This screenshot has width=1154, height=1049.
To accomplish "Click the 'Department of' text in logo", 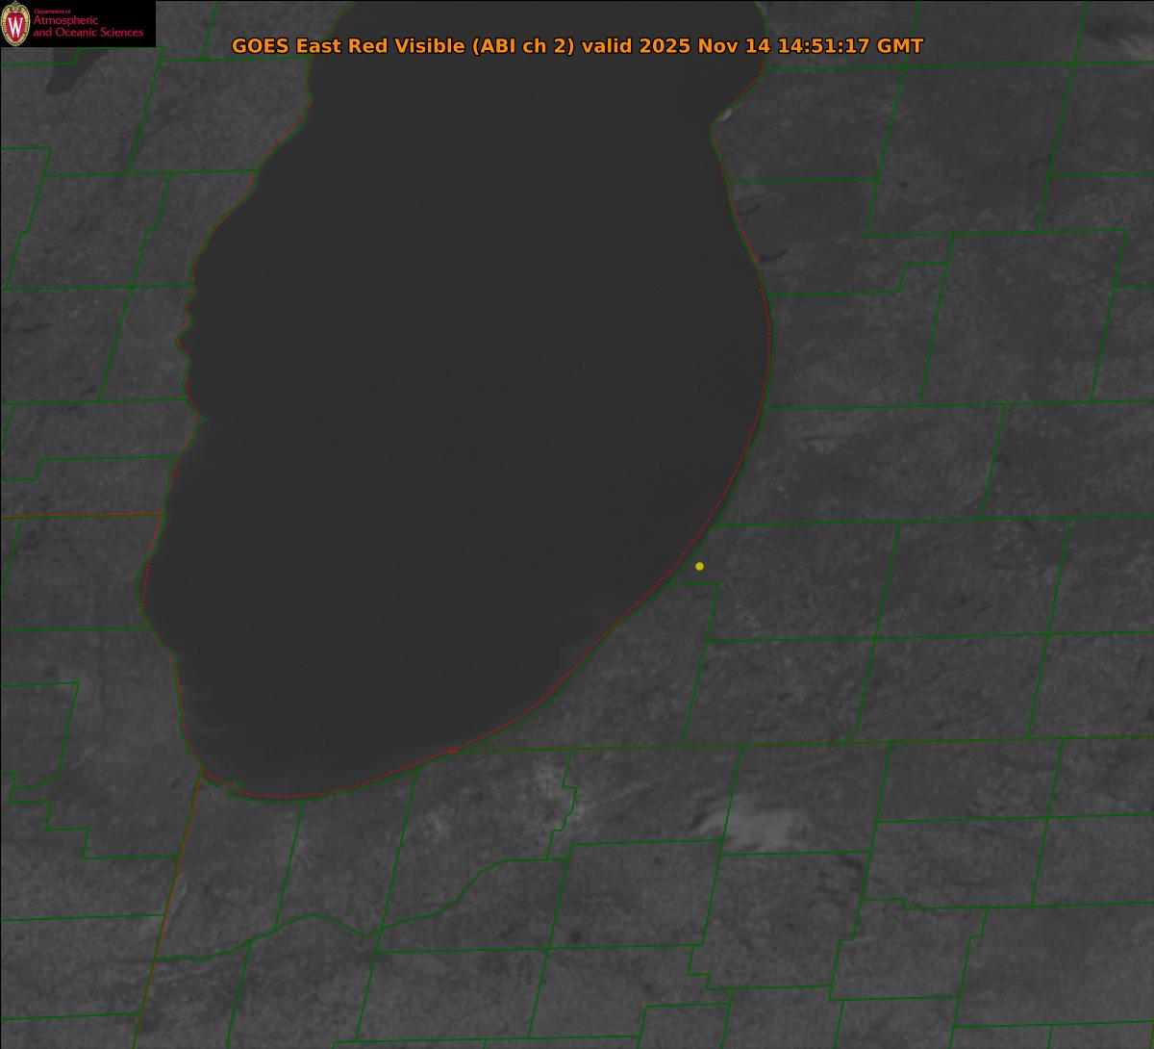I will (52, 12).
